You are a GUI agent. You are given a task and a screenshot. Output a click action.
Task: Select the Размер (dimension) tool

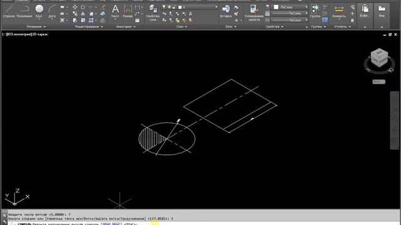127,11
